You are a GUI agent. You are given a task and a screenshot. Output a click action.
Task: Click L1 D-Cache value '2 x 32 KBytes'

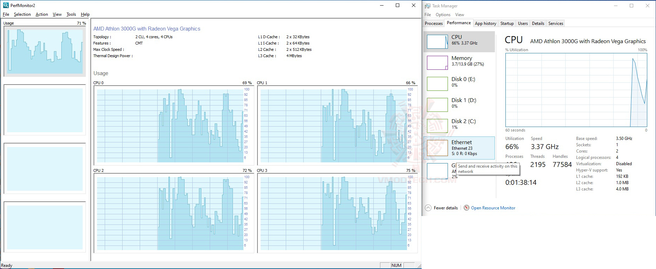point(298,37)
